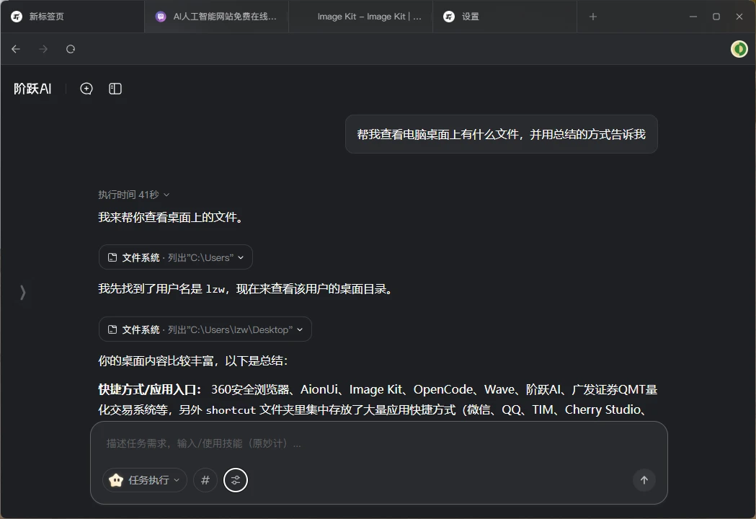Expand the 文件系统 C:\Users step

point(175,257)
